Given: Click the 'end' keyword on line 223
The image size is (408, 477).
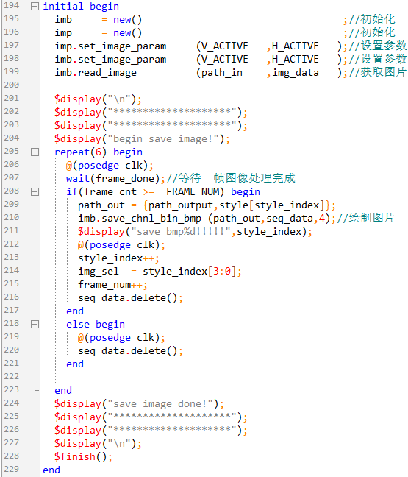Looking at the screenshot, I should click(63, 391).
